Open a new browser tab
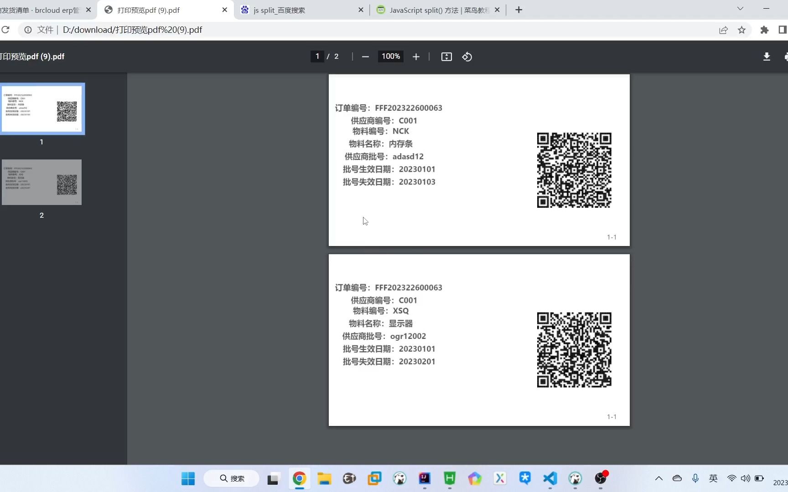This screenshot has height=492, width=788. click(519, 10)
